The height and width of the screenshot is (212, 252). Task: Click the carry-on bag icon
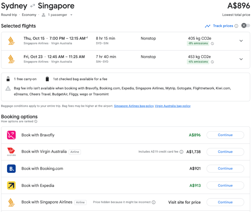click(x=8, y=79)
